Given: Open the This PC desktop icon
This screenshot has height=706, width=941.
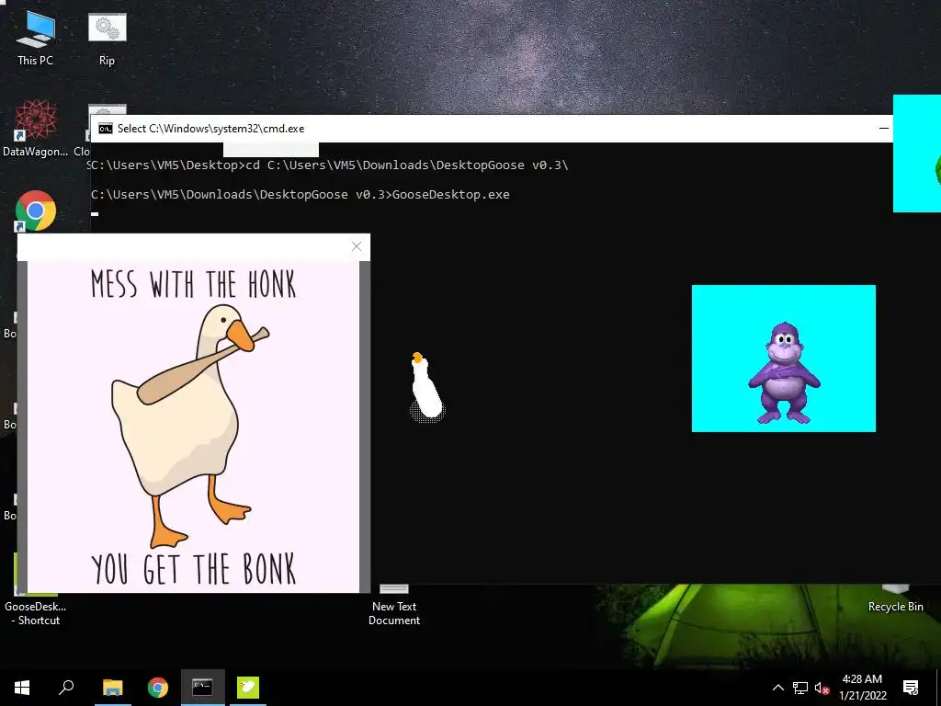Looking at the screenshot, I should [36, 38].
